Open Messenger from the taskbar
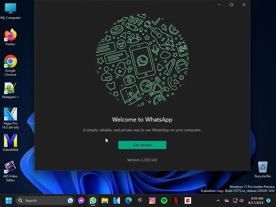Screen dimensions: 276x207 [81, 201]
